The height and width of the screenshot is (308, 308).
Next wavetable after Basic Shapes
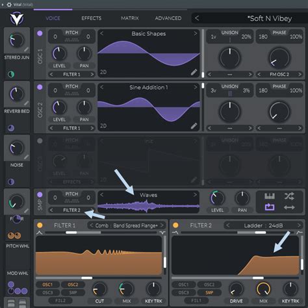196,34
